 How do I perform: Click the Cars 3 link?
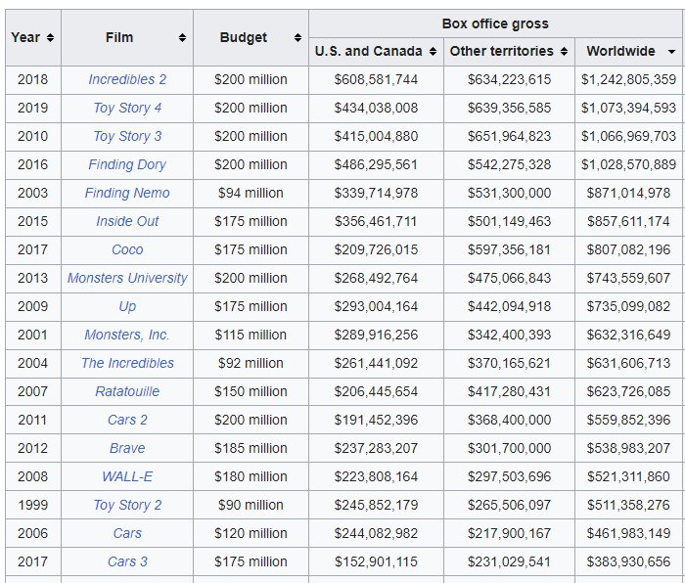click(x=127, y=561)
